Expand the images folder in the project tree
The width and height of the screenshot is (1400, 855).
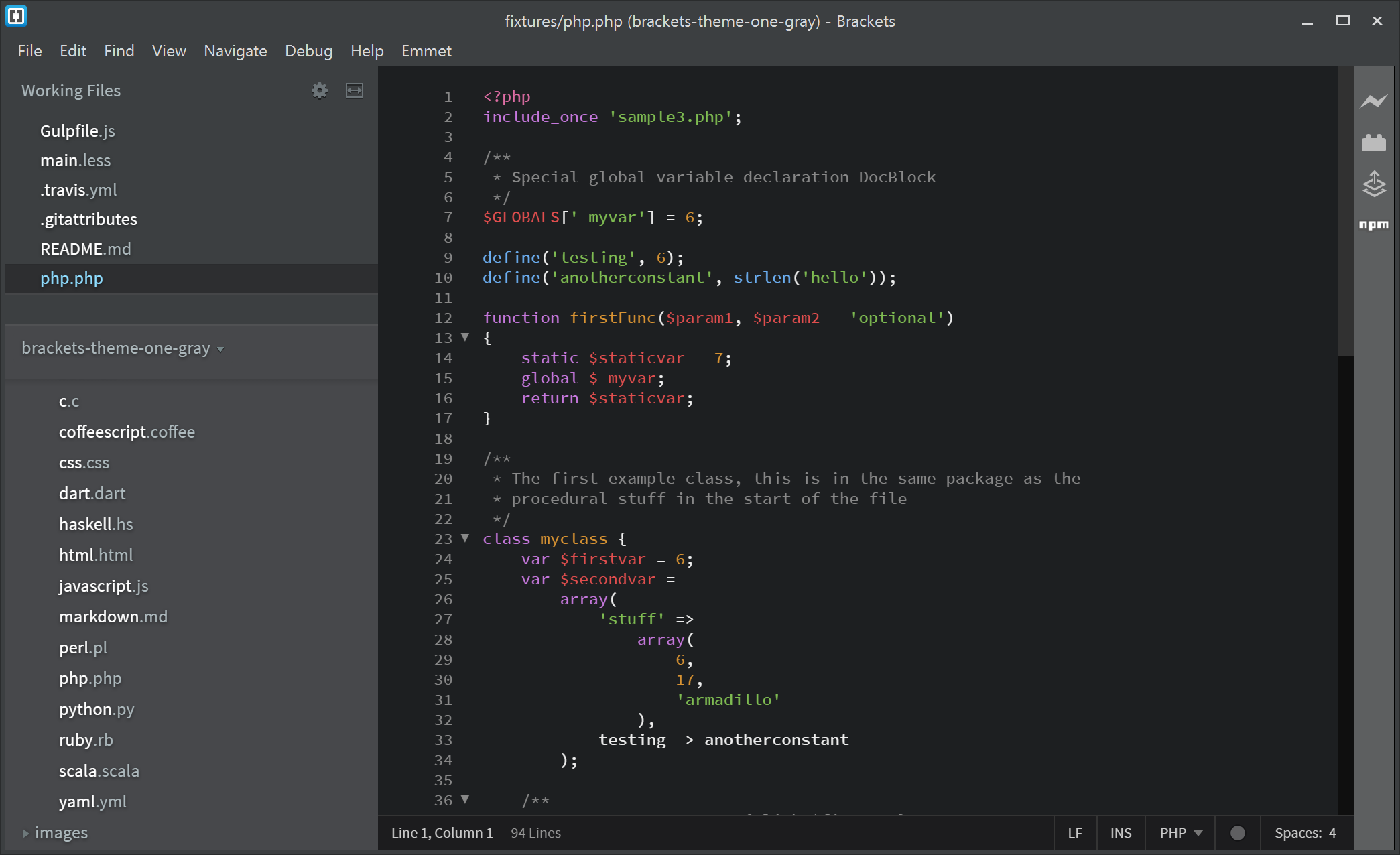[26, 832]
